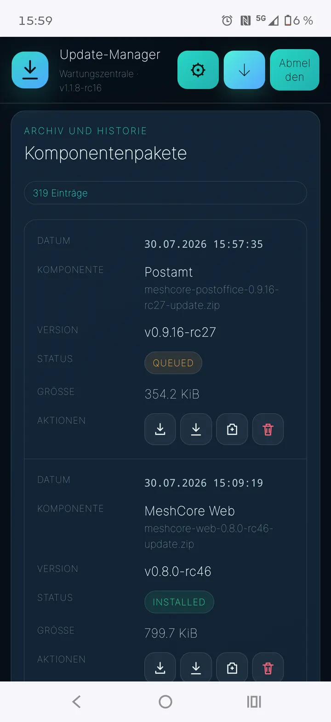Delete the Postamt package with the trash icon
The width and height of the screenshot is (331, 722).
268,429
